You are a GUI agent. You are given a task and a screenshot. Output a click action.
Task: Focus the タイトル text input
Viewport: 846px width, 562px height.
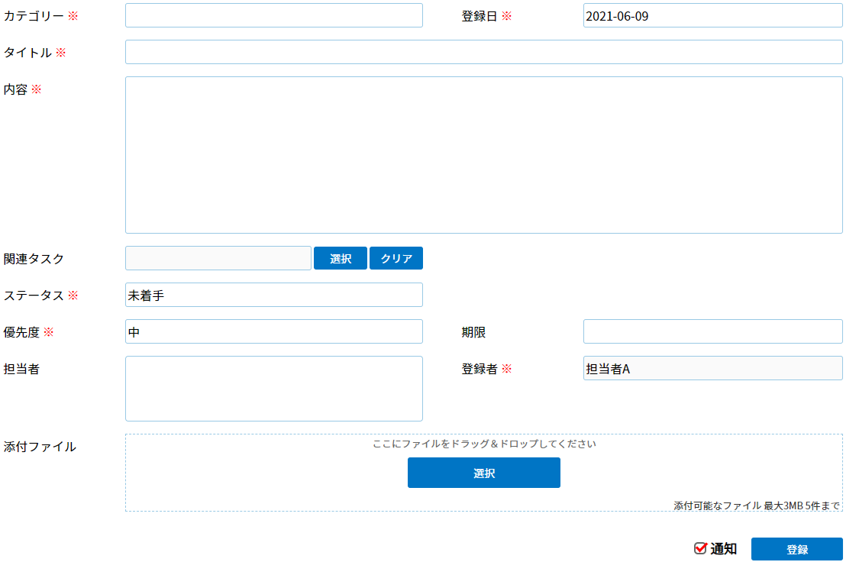click(x=483, y=52)
